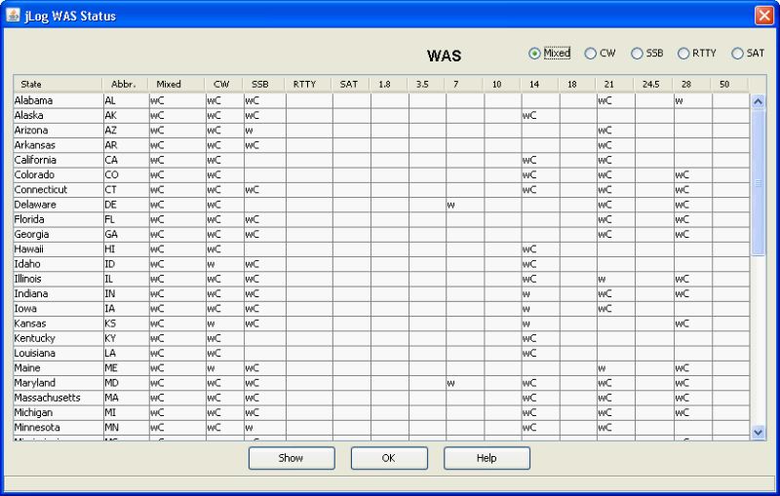Select the CW radio button
Screen dimensions: 780x496
[590, 54]
